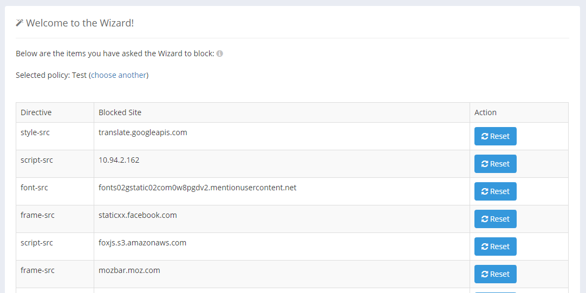Reset the staticxx.facebook.com frame-src block

(495, 219)
